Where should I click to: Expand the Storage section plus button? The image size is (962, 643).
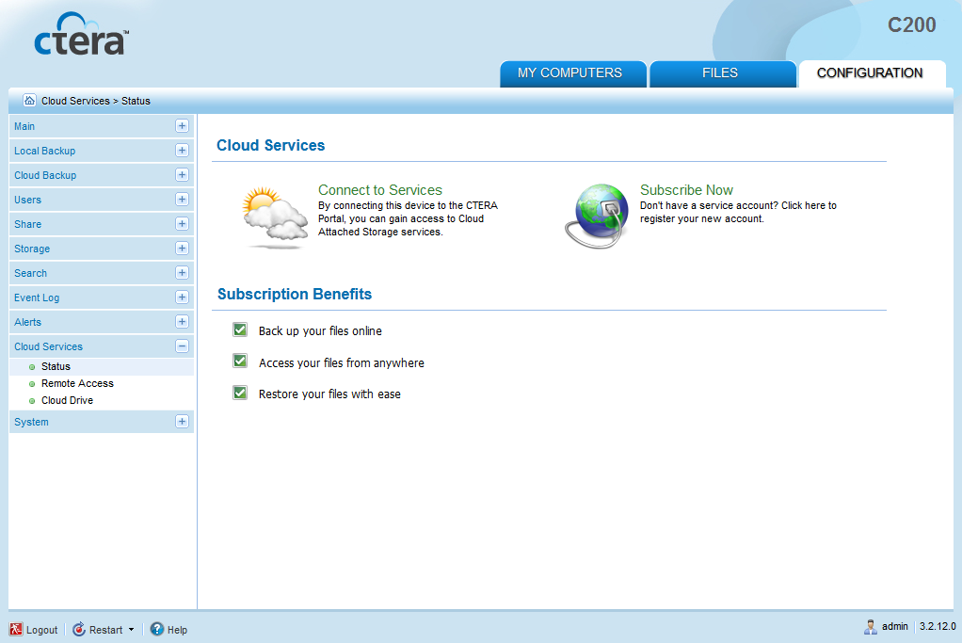tap(182, 249)
